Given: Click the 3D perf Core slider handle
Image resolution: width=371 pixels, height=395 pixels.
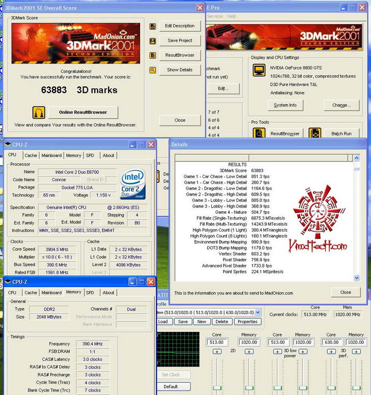Looking at the screenshot, I should pyautogui.click(x=331, y=388).
